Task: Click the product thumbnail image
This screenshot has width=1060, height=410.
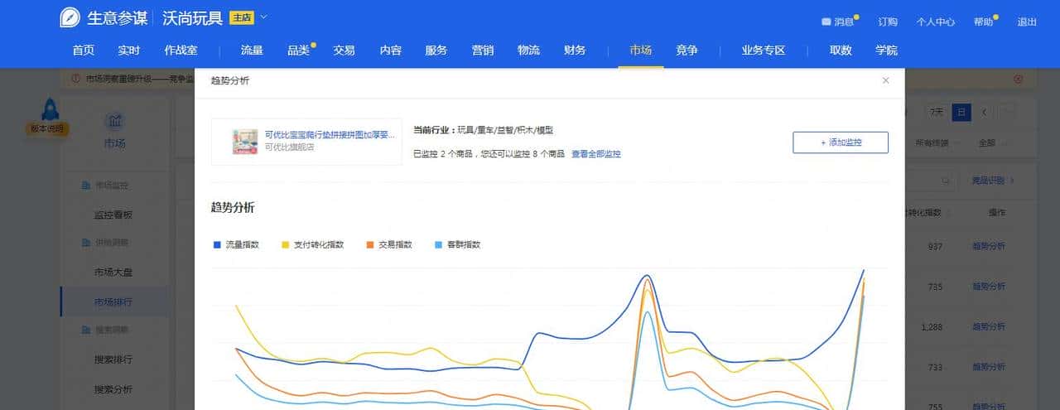Action: tap(245, 141)
